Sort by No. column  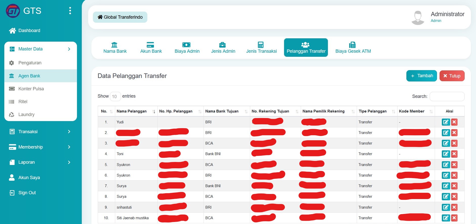coord(106,111)
